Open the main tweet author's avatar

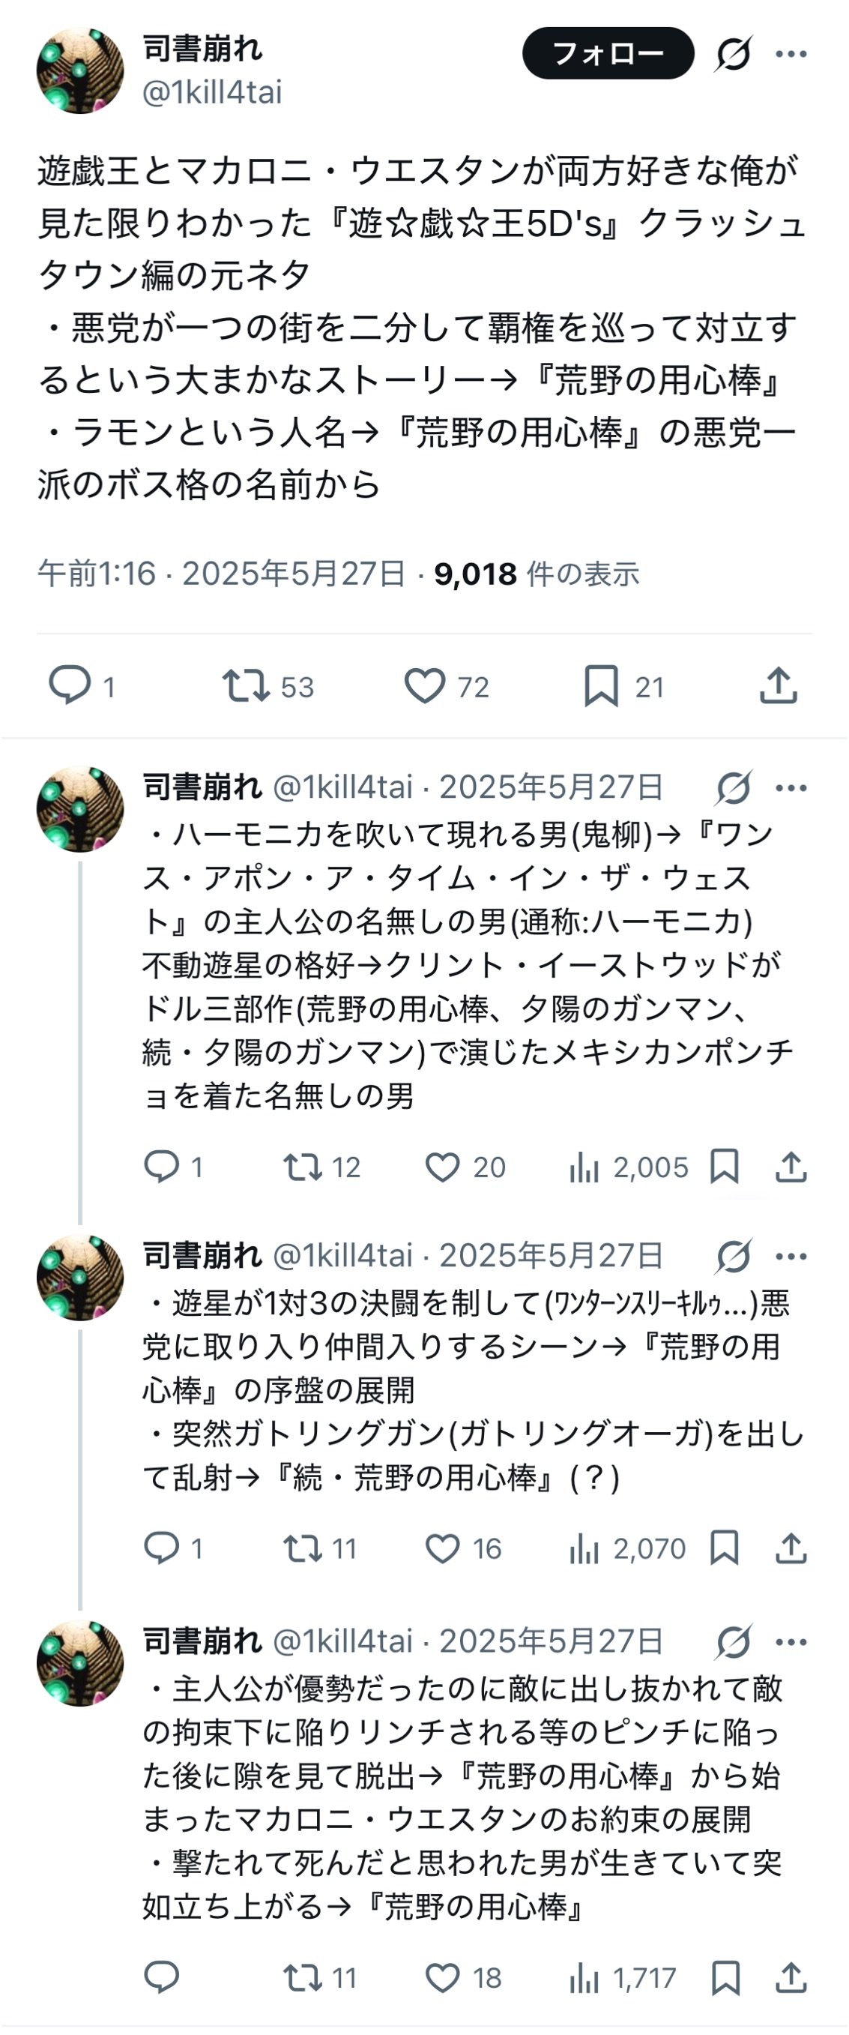click(x=79, y=71)
